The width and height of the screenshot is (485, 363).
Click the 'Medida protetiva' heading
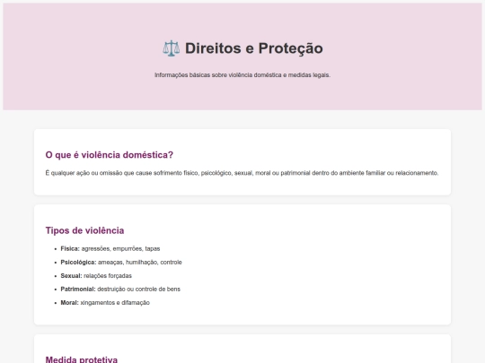coord(82,359)
